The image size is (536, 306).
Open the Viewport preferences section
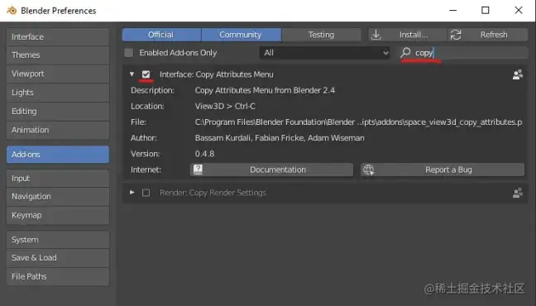tap(58, 74)
